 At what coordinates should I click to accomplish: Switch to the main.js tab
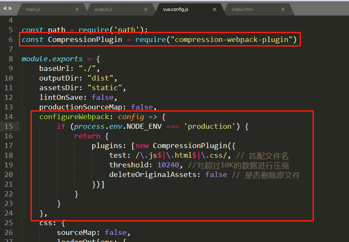[33, 9]
